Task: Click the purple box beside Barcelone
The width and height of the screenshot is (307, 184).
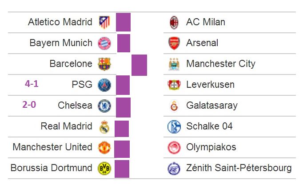Action: 139,65
